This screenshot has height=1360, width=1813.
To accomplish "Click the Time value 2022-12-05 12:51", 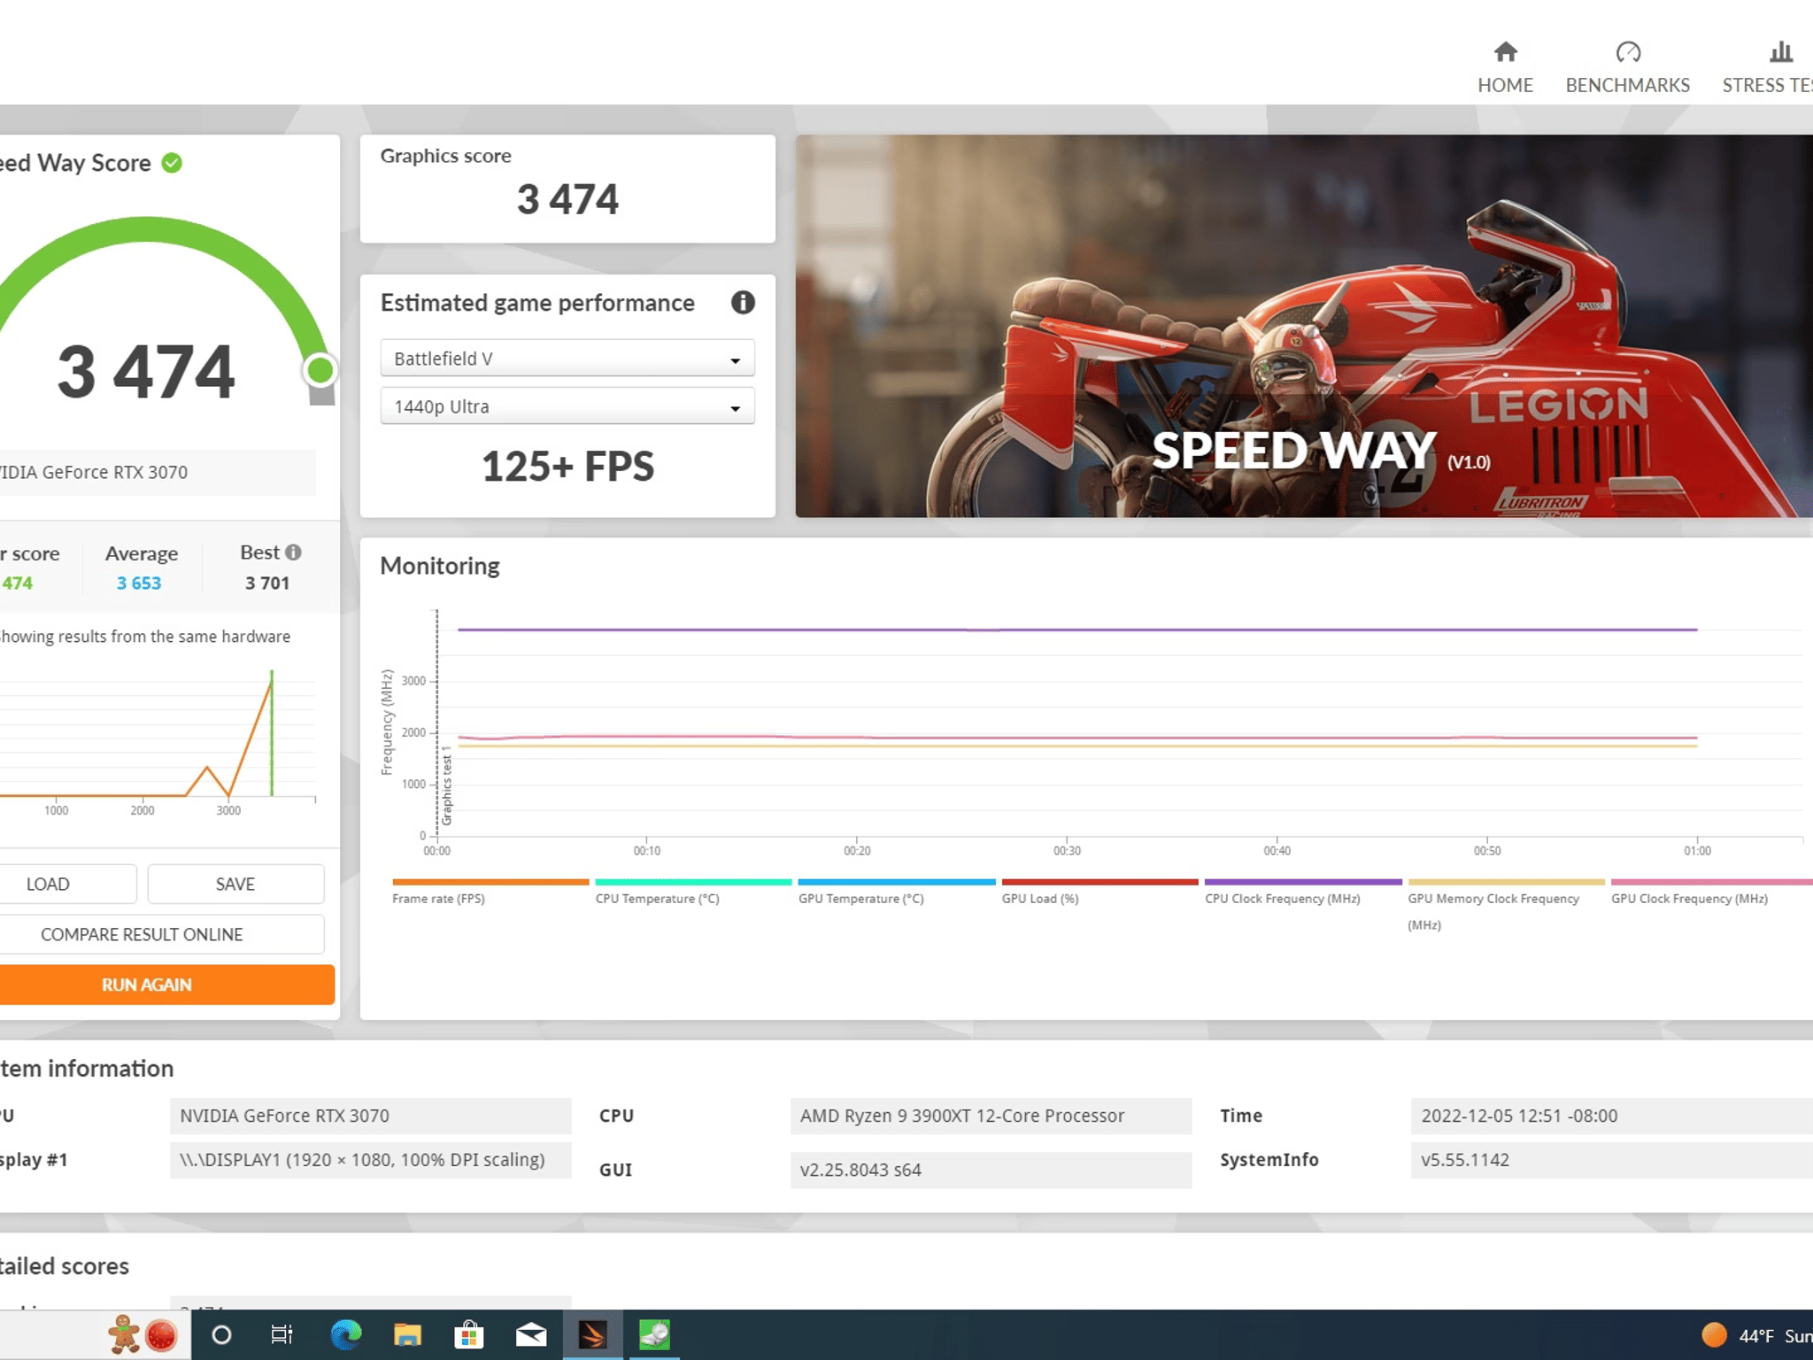I will point(1611,1116).
